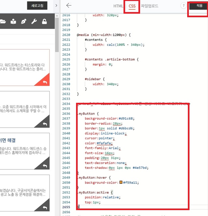This screenshot has width=208, height=216.
Task: Click the #sidebar selector line
Action: (x=95, y=79)
